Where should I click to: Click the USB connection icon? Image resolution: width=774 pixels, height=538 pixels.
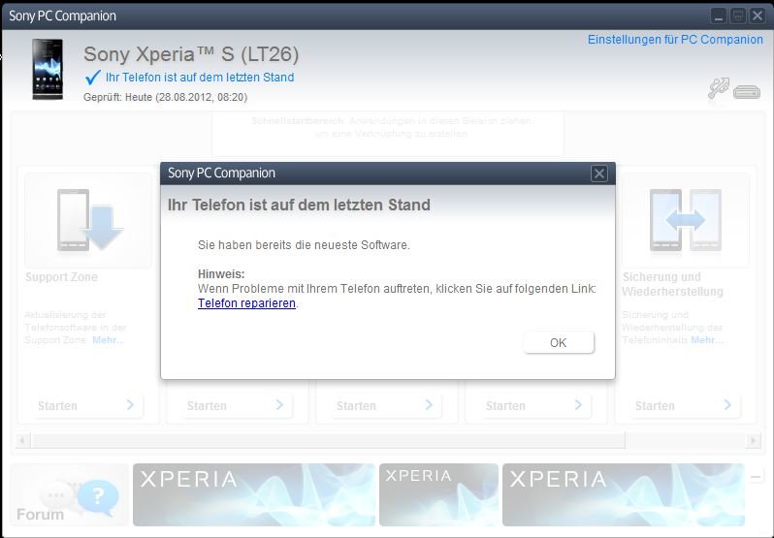(x=718, y=89)
